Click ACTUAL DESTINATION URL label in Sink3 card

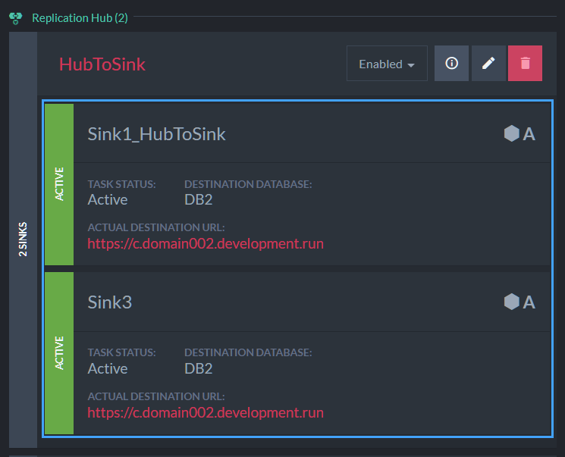pos(156,396)
